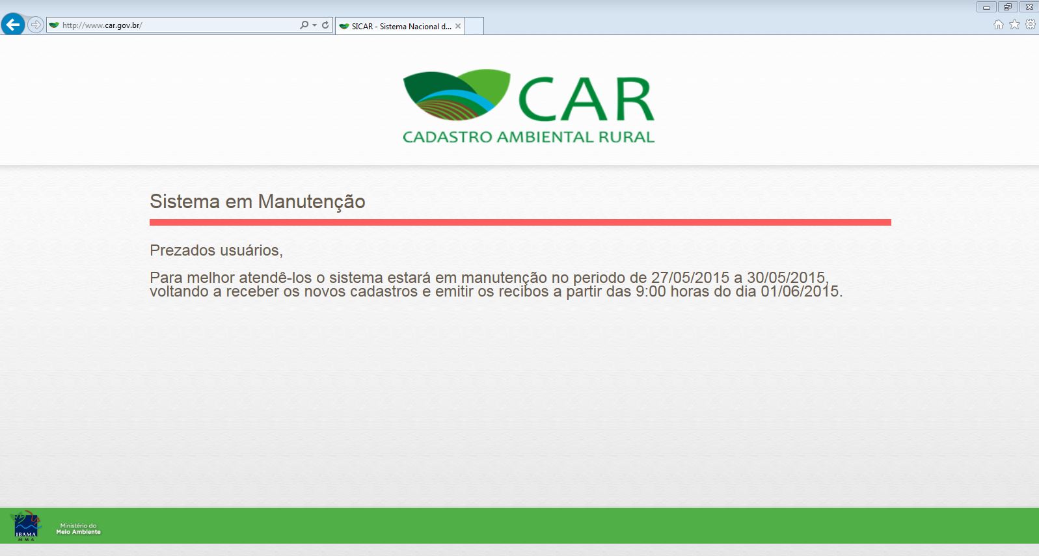Viewport: 1039px width, 556px height.
Task: Click the Sistema em Manutenção heading
Action: click(x=258, y=202)
